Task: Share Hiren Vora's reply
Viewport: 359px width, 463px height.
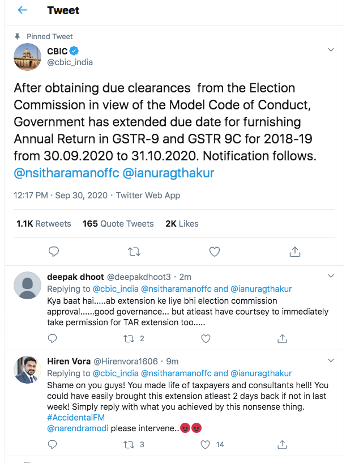Action: [283, 444]
